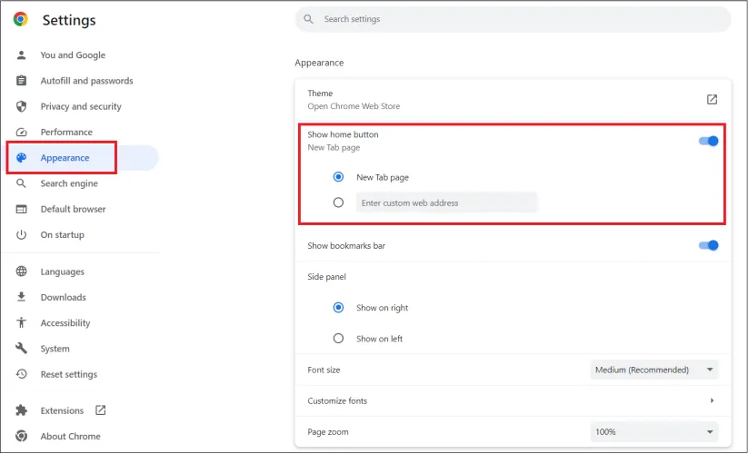The height and width of the screenshot is (454, 748).
Task: Open Chrome Web Store external link icon
Action: pos(712,99)
